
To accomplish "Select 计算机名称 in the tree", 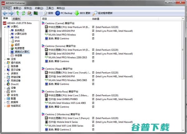I will pos(21,34).
